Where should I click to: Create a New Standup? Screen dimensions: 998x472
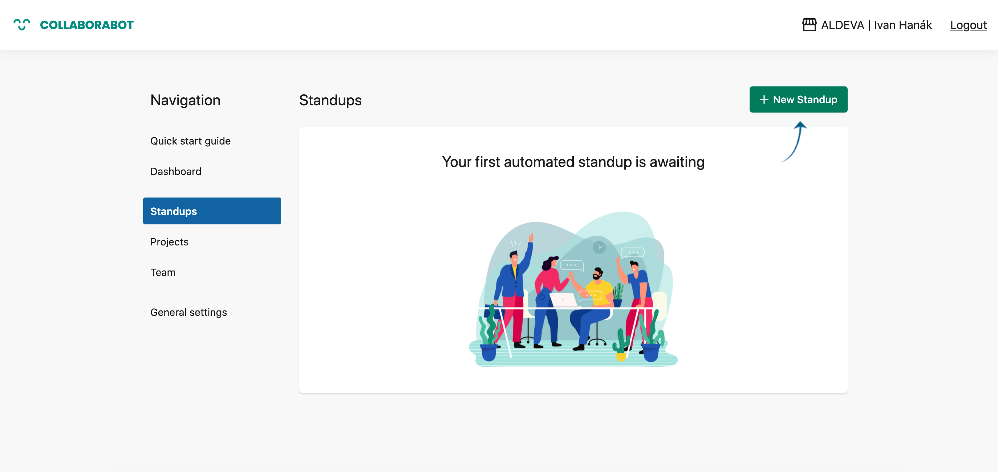pyautogui.click(x=798, y=99)
